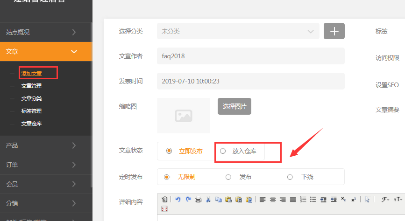Click the 选择图片 button
The image size is (405, 221).
pyautogui.click(x=234, y=106)
